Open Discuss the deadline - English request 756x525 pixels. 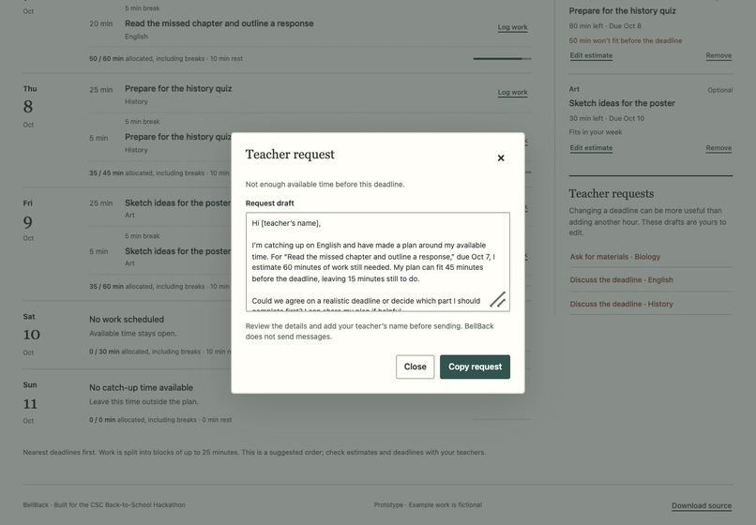[x=621, y=280]
